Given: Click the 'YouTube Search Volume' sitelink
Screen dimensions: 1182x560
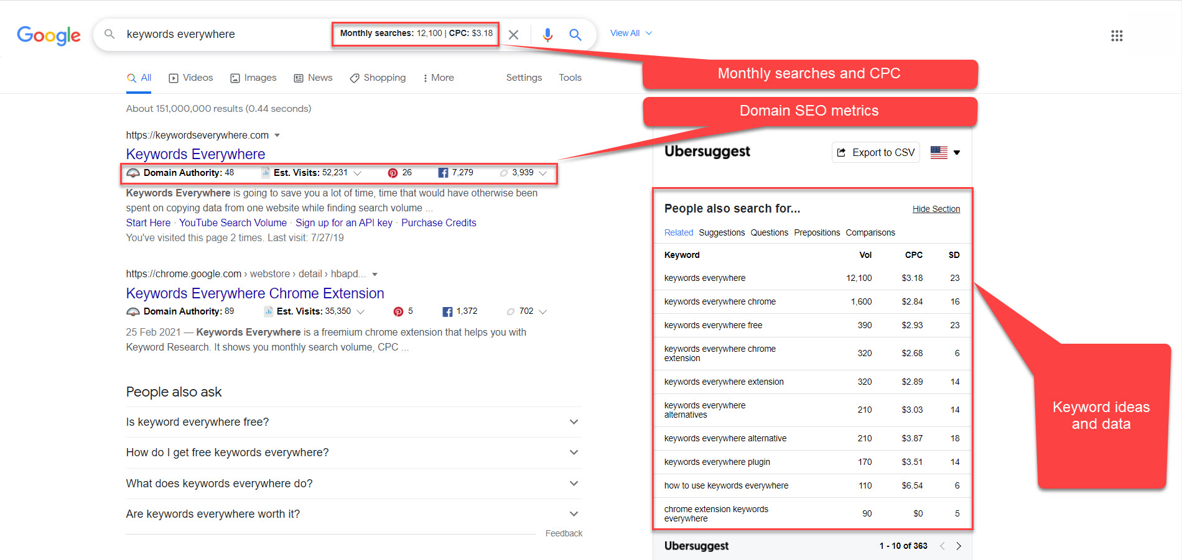Looking at the screenshot, I should 233,223.
